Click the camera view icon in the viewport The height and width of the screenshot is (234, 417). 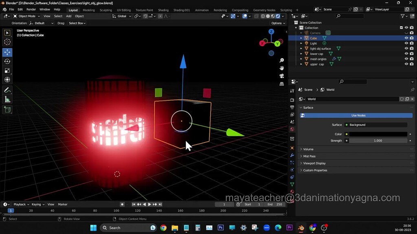(x=281, y=76)
